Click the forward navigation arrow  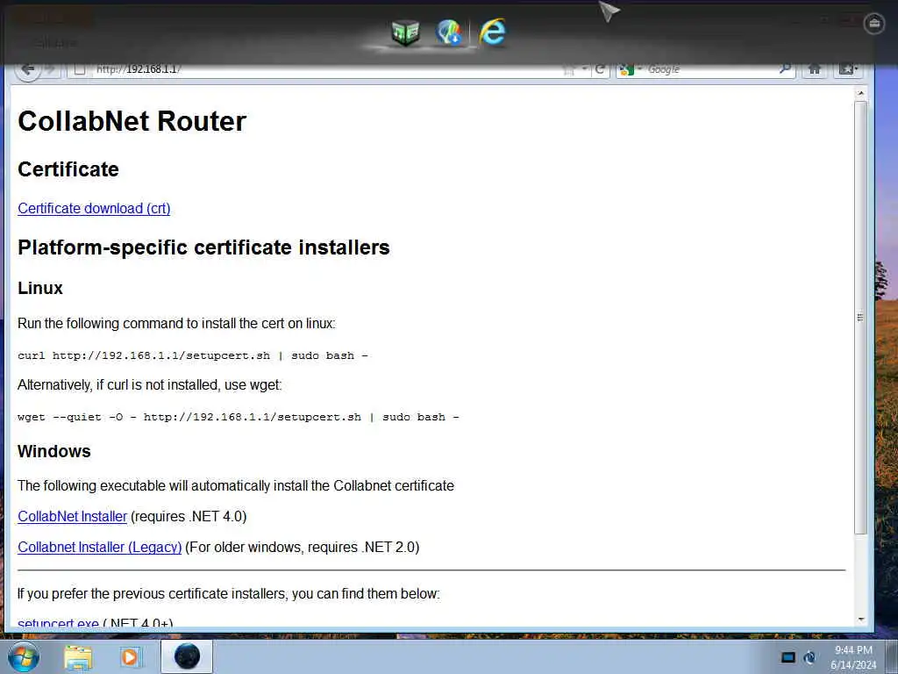50,69
